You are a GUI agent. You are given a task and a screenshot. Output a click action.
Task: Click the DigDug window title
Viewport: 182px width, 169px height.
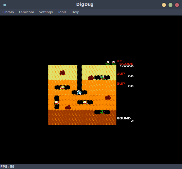click(x=85, y=5)
